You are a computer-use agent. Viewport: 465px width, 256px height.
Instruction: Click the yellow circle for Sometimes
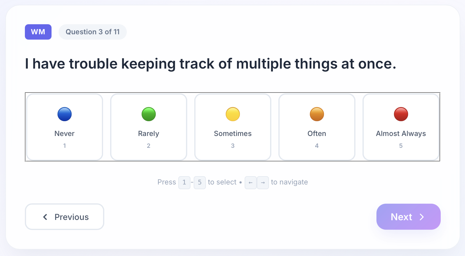coord(233,114)
